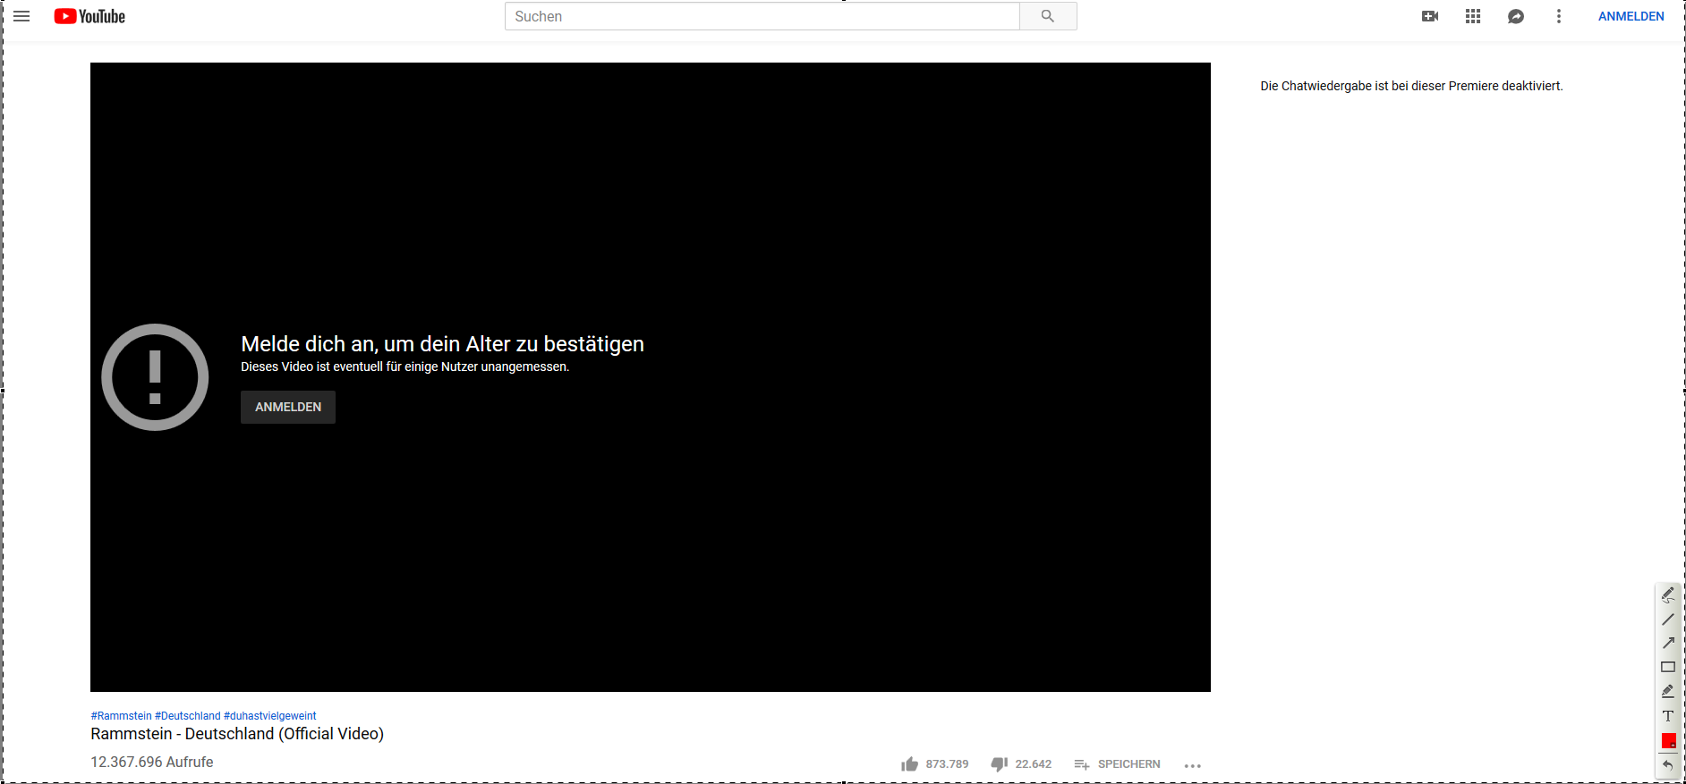Open the messages share icon
1686x784 pixels.
pos(1516,16)
